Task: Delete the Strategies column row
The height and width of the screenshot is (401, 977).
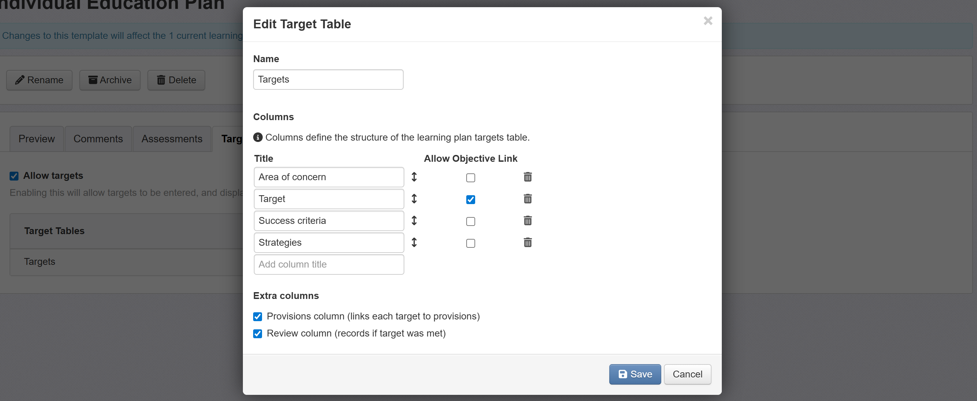Action: click(x=527, y=243)
